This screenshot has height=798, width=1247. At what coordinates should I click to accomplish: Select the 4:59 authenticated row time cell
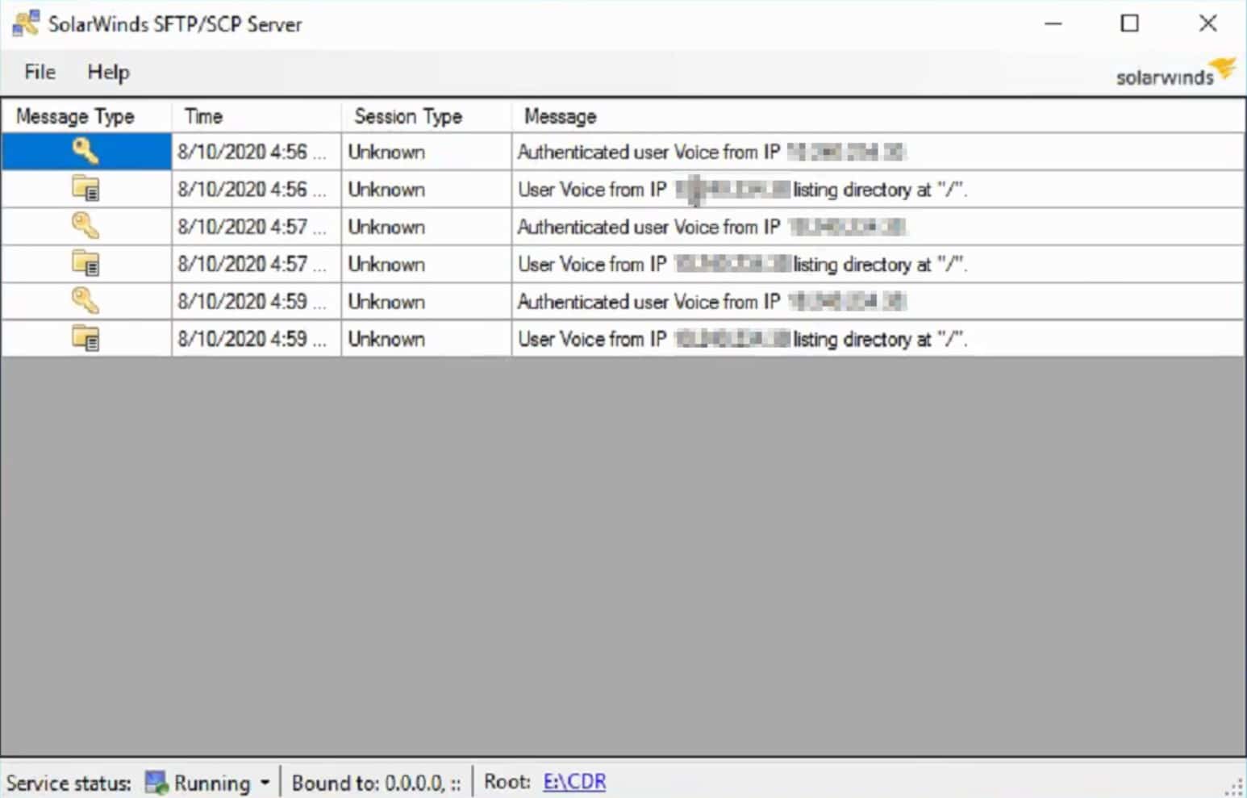click(256, 301)
